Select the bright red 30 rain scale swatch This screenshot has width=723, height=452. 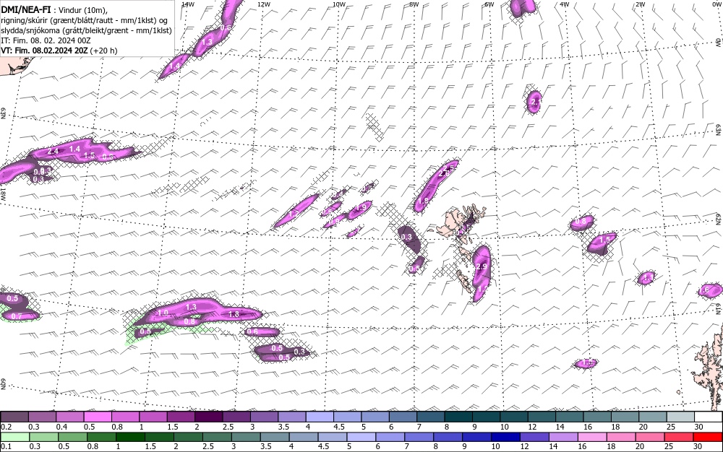coord(709,437)
